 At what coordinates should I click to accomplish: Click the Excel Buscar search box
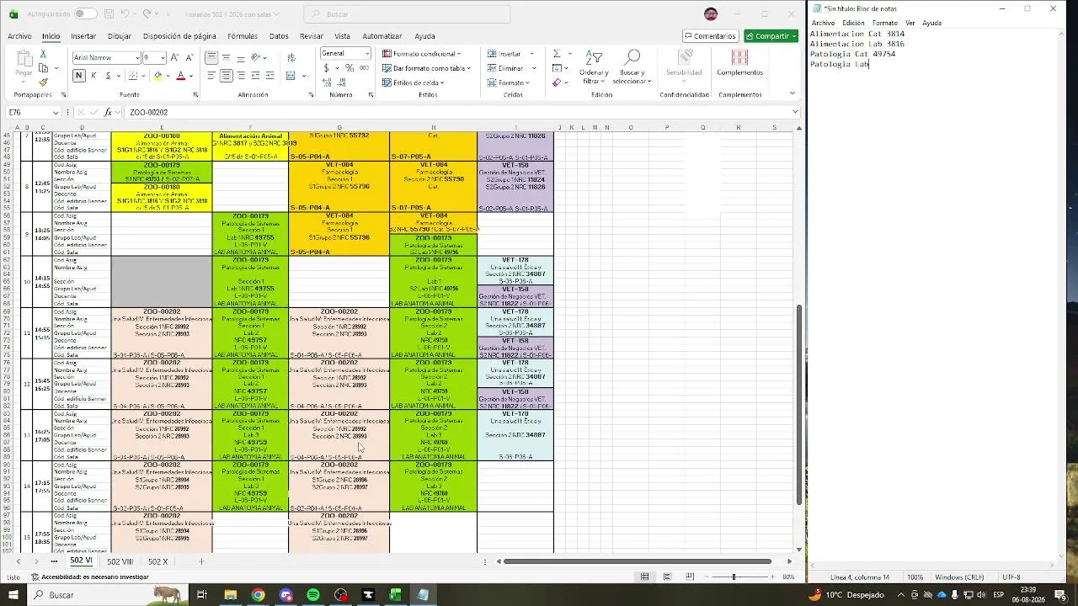(x=407, y=13)
